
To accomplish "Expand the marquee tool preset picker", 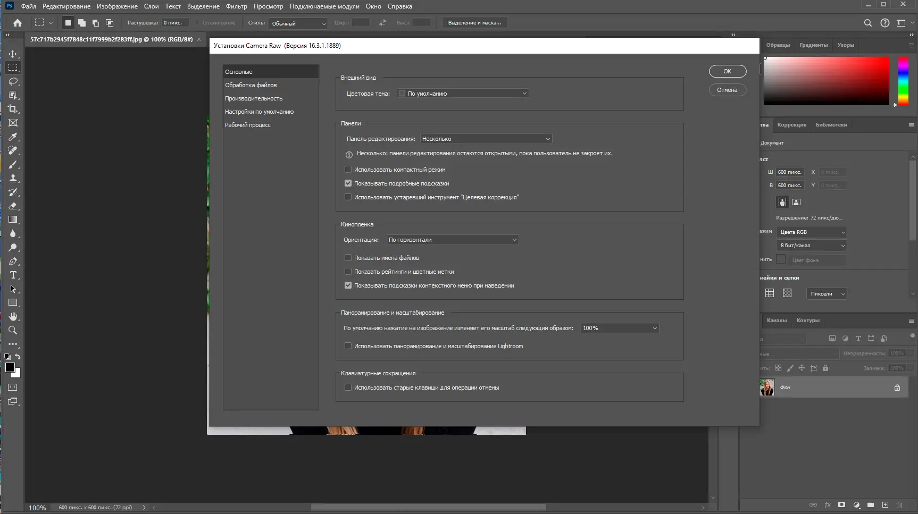I will pos(51,23).
